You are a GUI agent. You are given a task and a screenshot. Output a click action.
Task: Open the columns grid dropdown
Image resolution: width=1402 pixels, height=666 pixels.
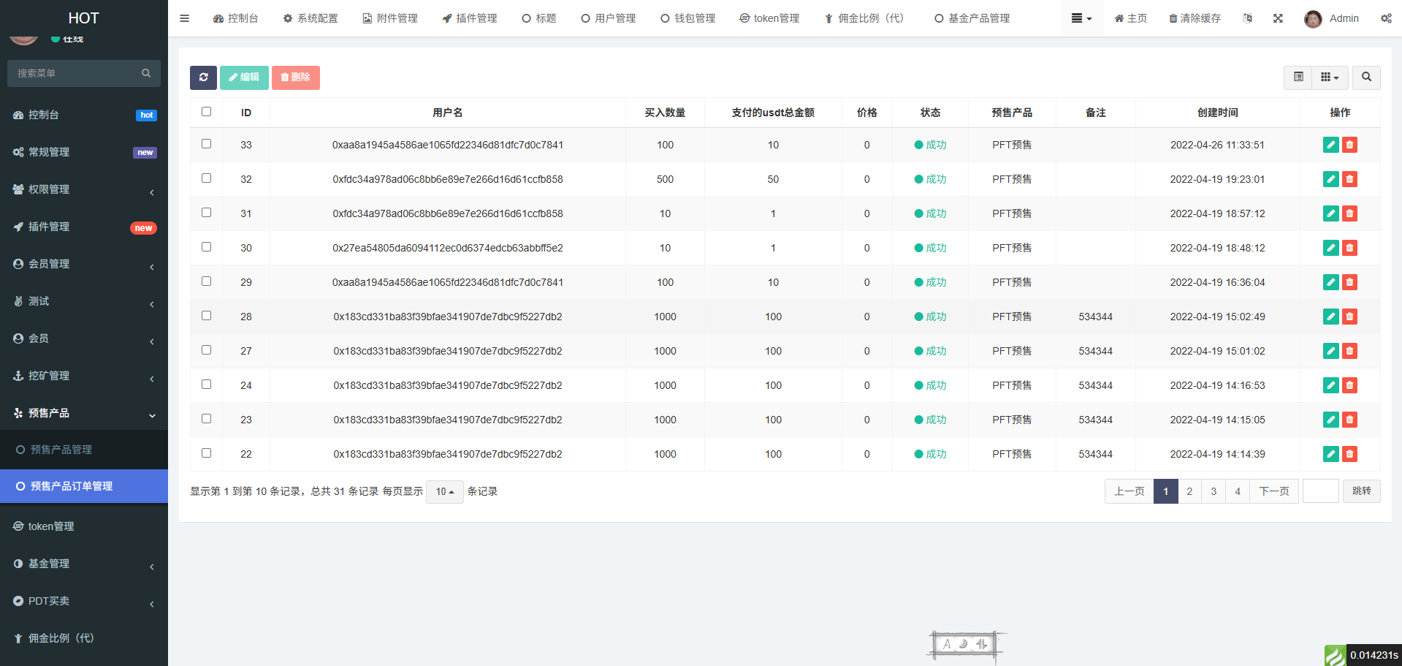pos(1329,77)
